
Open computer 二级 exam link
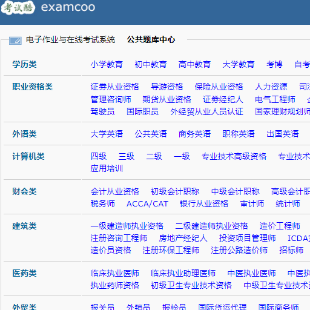pos(154,156)
